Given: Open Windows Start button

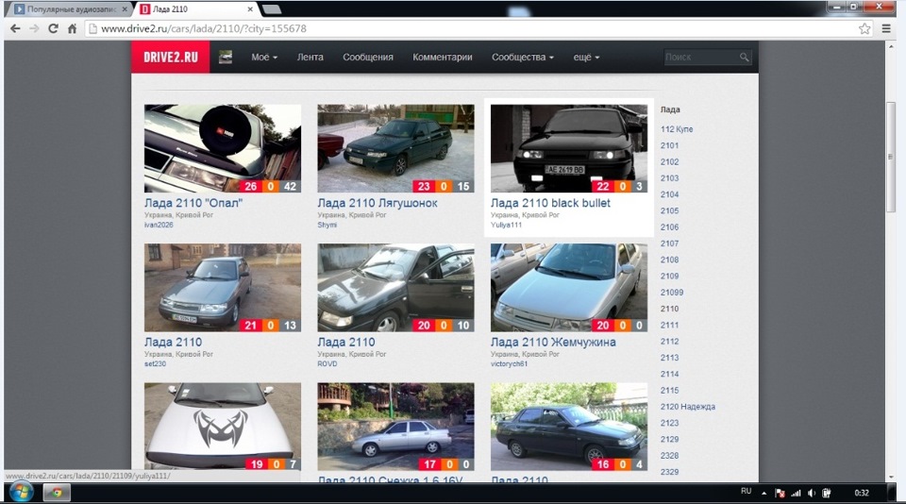Looking at the screenshot, I should point(20,493).
